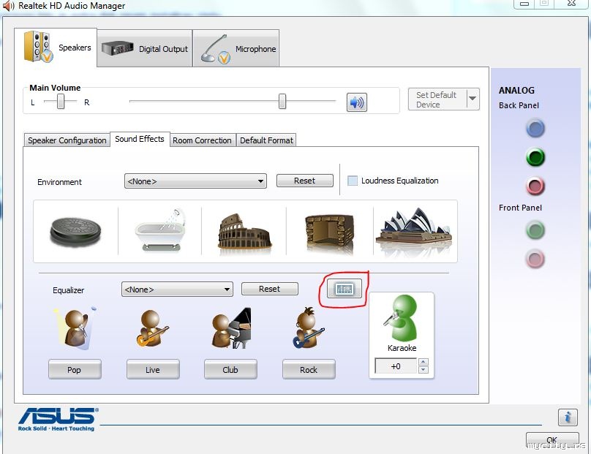The height and width of the screenshot is (454, 591).
Task: Mute speakers with the volume icon button
Action: [356, 102]
